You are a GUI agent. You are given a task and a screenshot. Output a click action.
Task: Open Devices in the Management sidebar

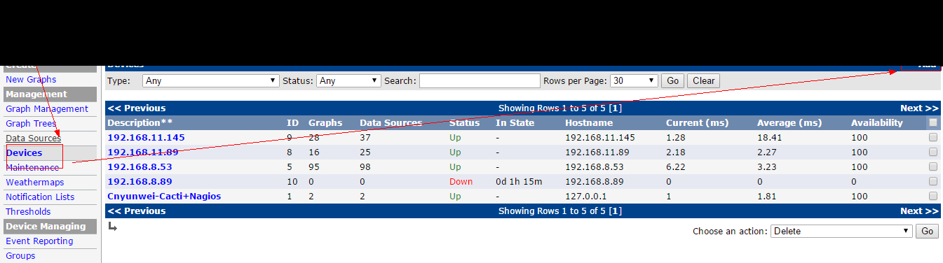(x=24, y=152)
